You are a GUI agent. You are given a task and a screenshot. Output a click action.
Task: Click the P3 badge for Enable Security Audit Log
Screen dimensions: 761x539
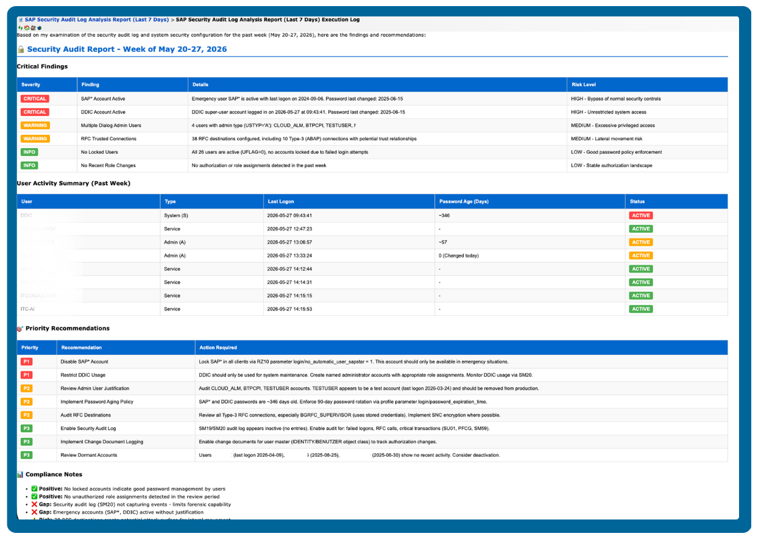[x=26, y=429]
